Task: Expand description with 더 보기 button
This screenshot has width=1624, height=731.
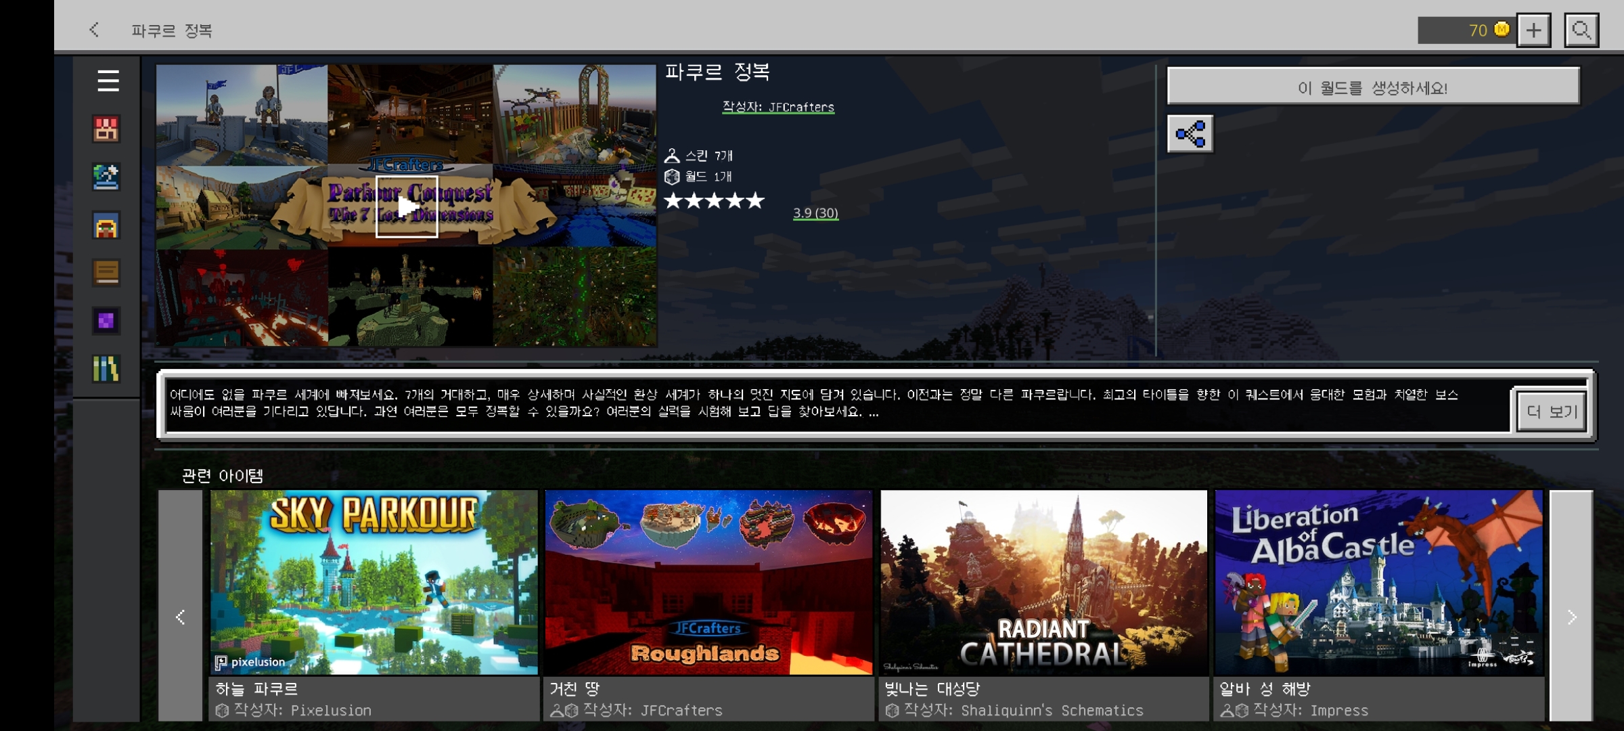Action: 1552,412
